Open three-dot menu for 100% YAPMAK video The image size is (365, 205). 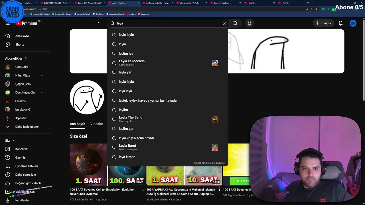219,189
